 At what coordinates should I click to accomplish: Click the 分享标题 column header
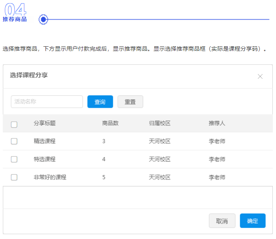[45, 123]
